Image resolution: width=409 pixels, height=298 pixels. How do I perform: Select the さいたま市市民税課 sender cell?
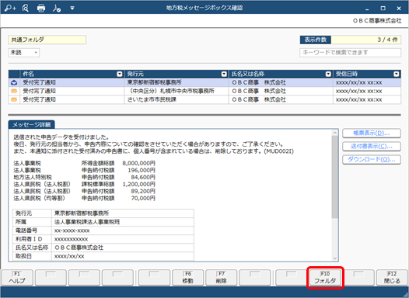coord(177,99)
